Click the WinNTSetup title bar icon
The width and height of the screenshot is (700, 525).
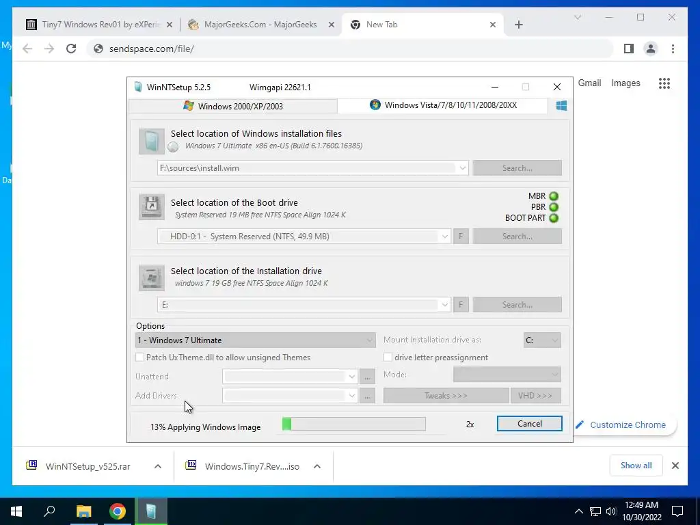138,87
